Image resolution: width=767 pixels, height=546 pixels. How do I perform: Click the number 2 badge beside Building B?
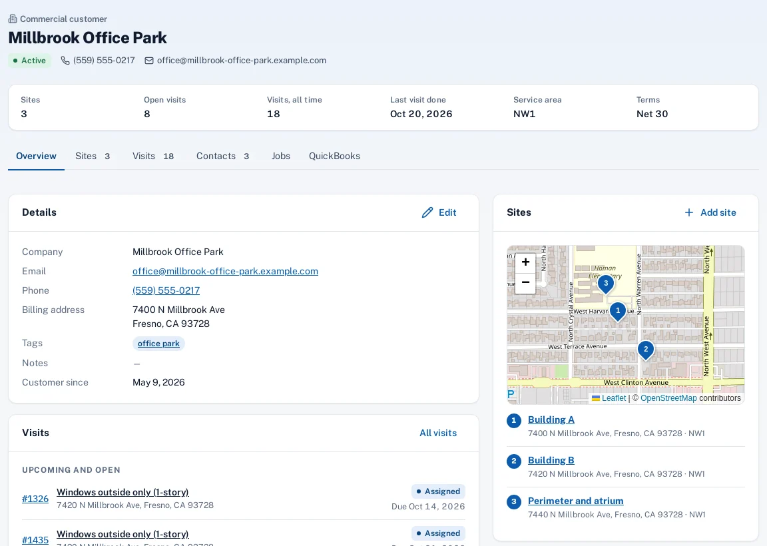[x=513, y=461]
